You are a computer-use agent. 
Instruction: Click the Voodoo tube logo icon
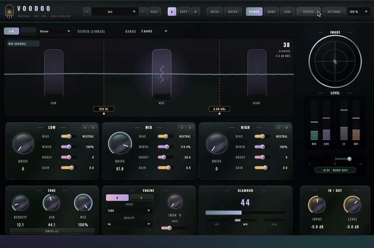pos(9,11)
